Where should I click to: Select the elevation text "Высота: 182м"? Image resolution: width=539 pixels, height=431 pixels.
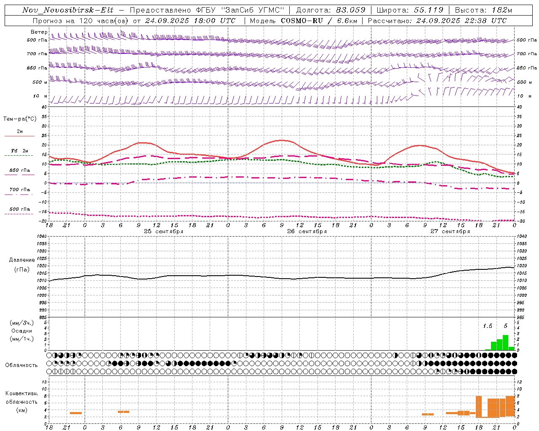coord(483,10)
